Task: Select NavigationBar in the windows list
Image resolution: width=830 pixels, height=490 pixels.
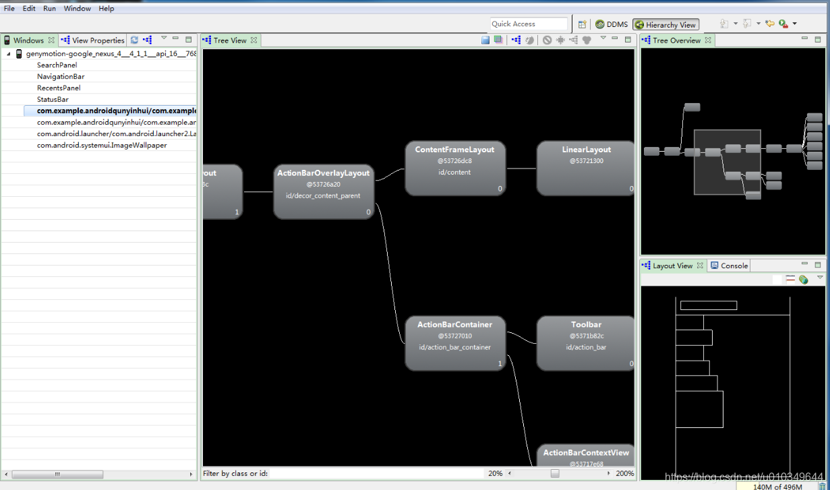Action: pos(61,77)
